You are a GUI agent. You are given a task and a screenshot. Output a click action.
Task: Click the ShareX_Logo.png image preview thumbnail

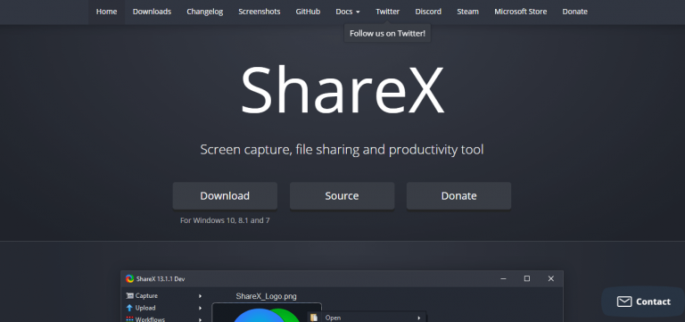267,312
